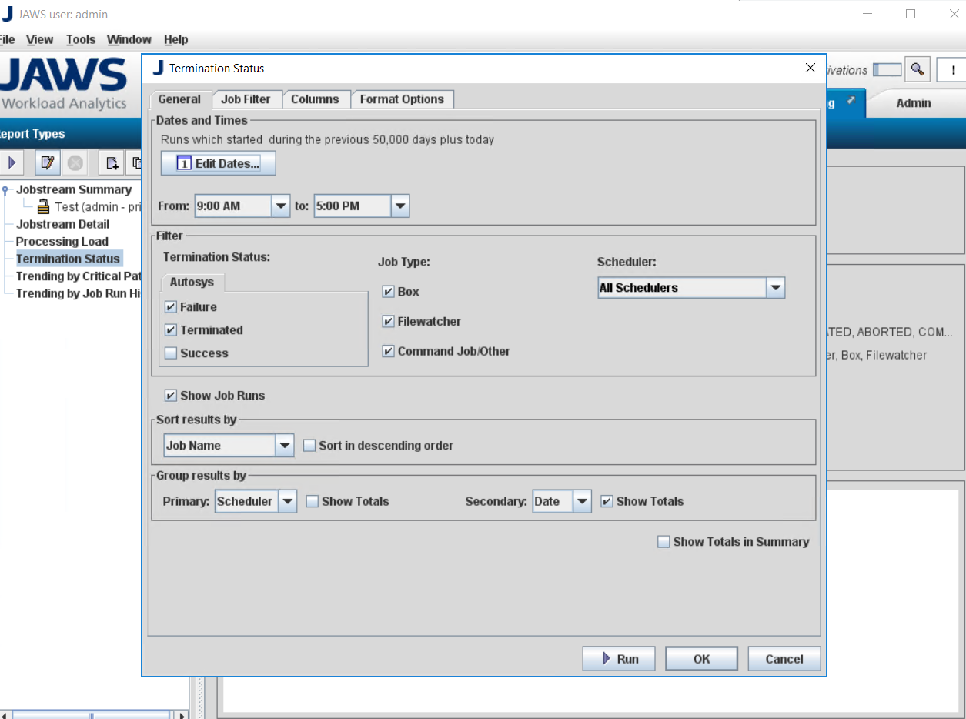
Task: Open the Tools menu
Action: [x=81, y=40]
